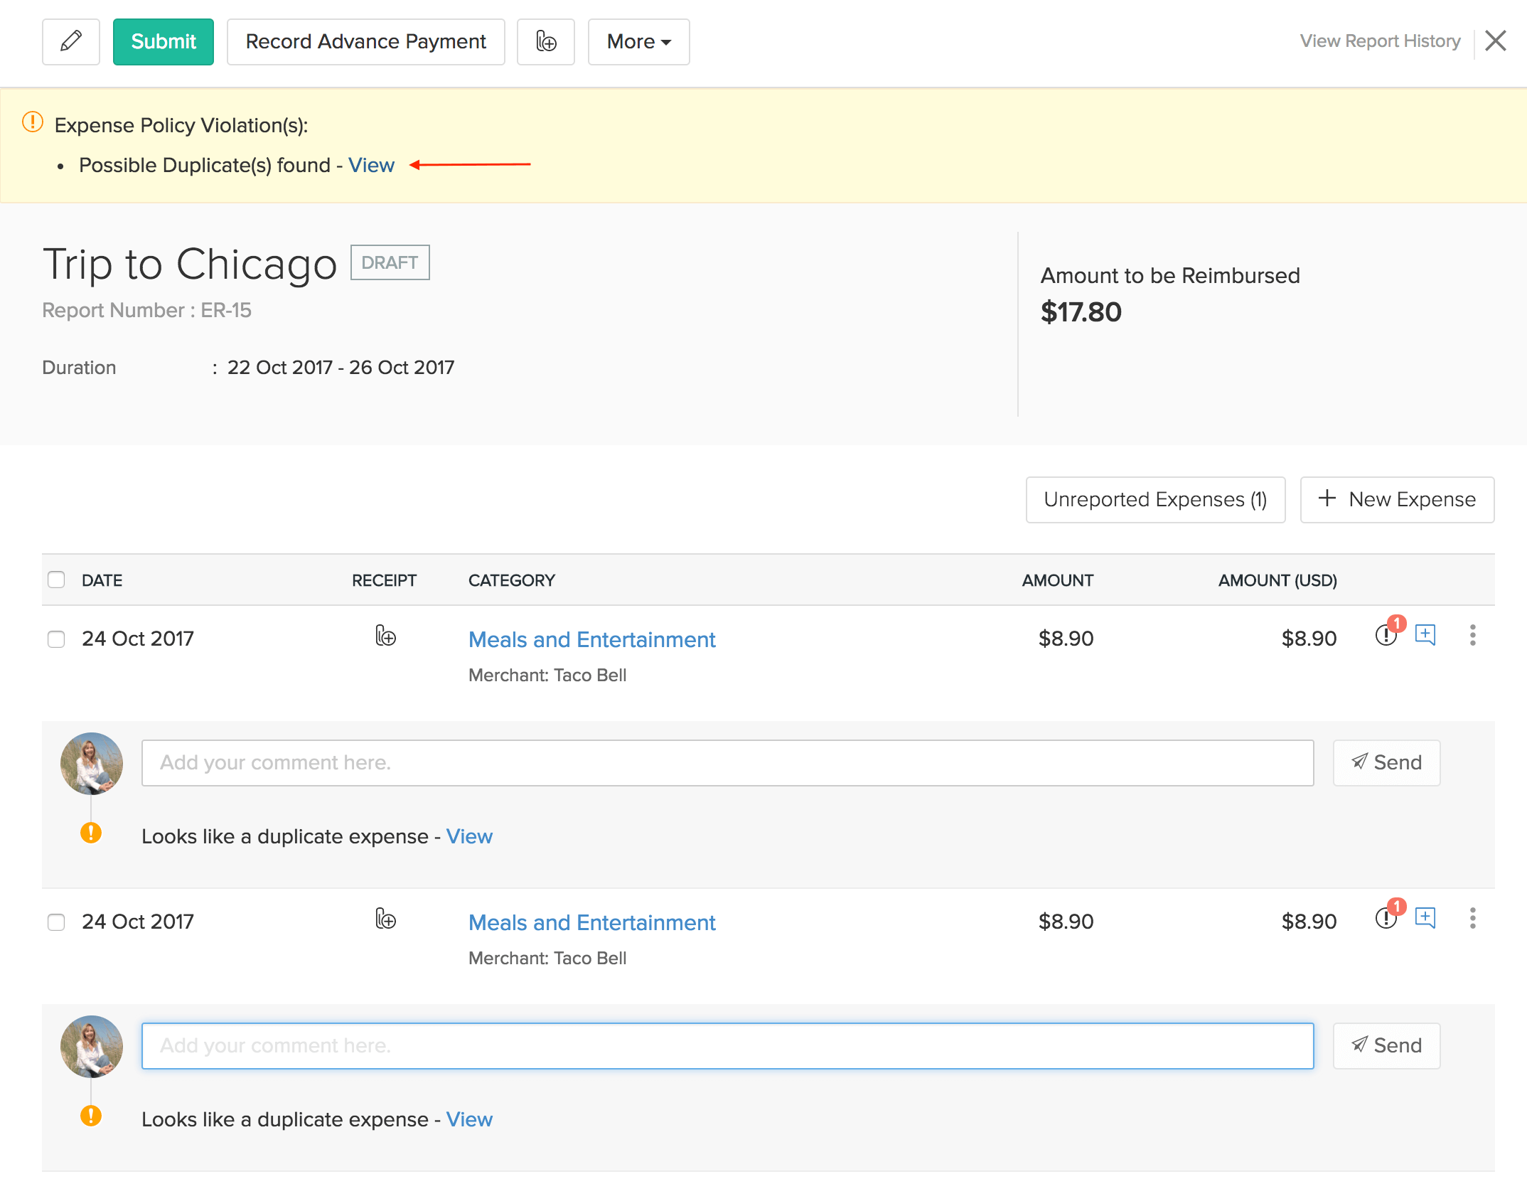
Task: Open violation alert icon on first expense
Action: pos(1386,634)
